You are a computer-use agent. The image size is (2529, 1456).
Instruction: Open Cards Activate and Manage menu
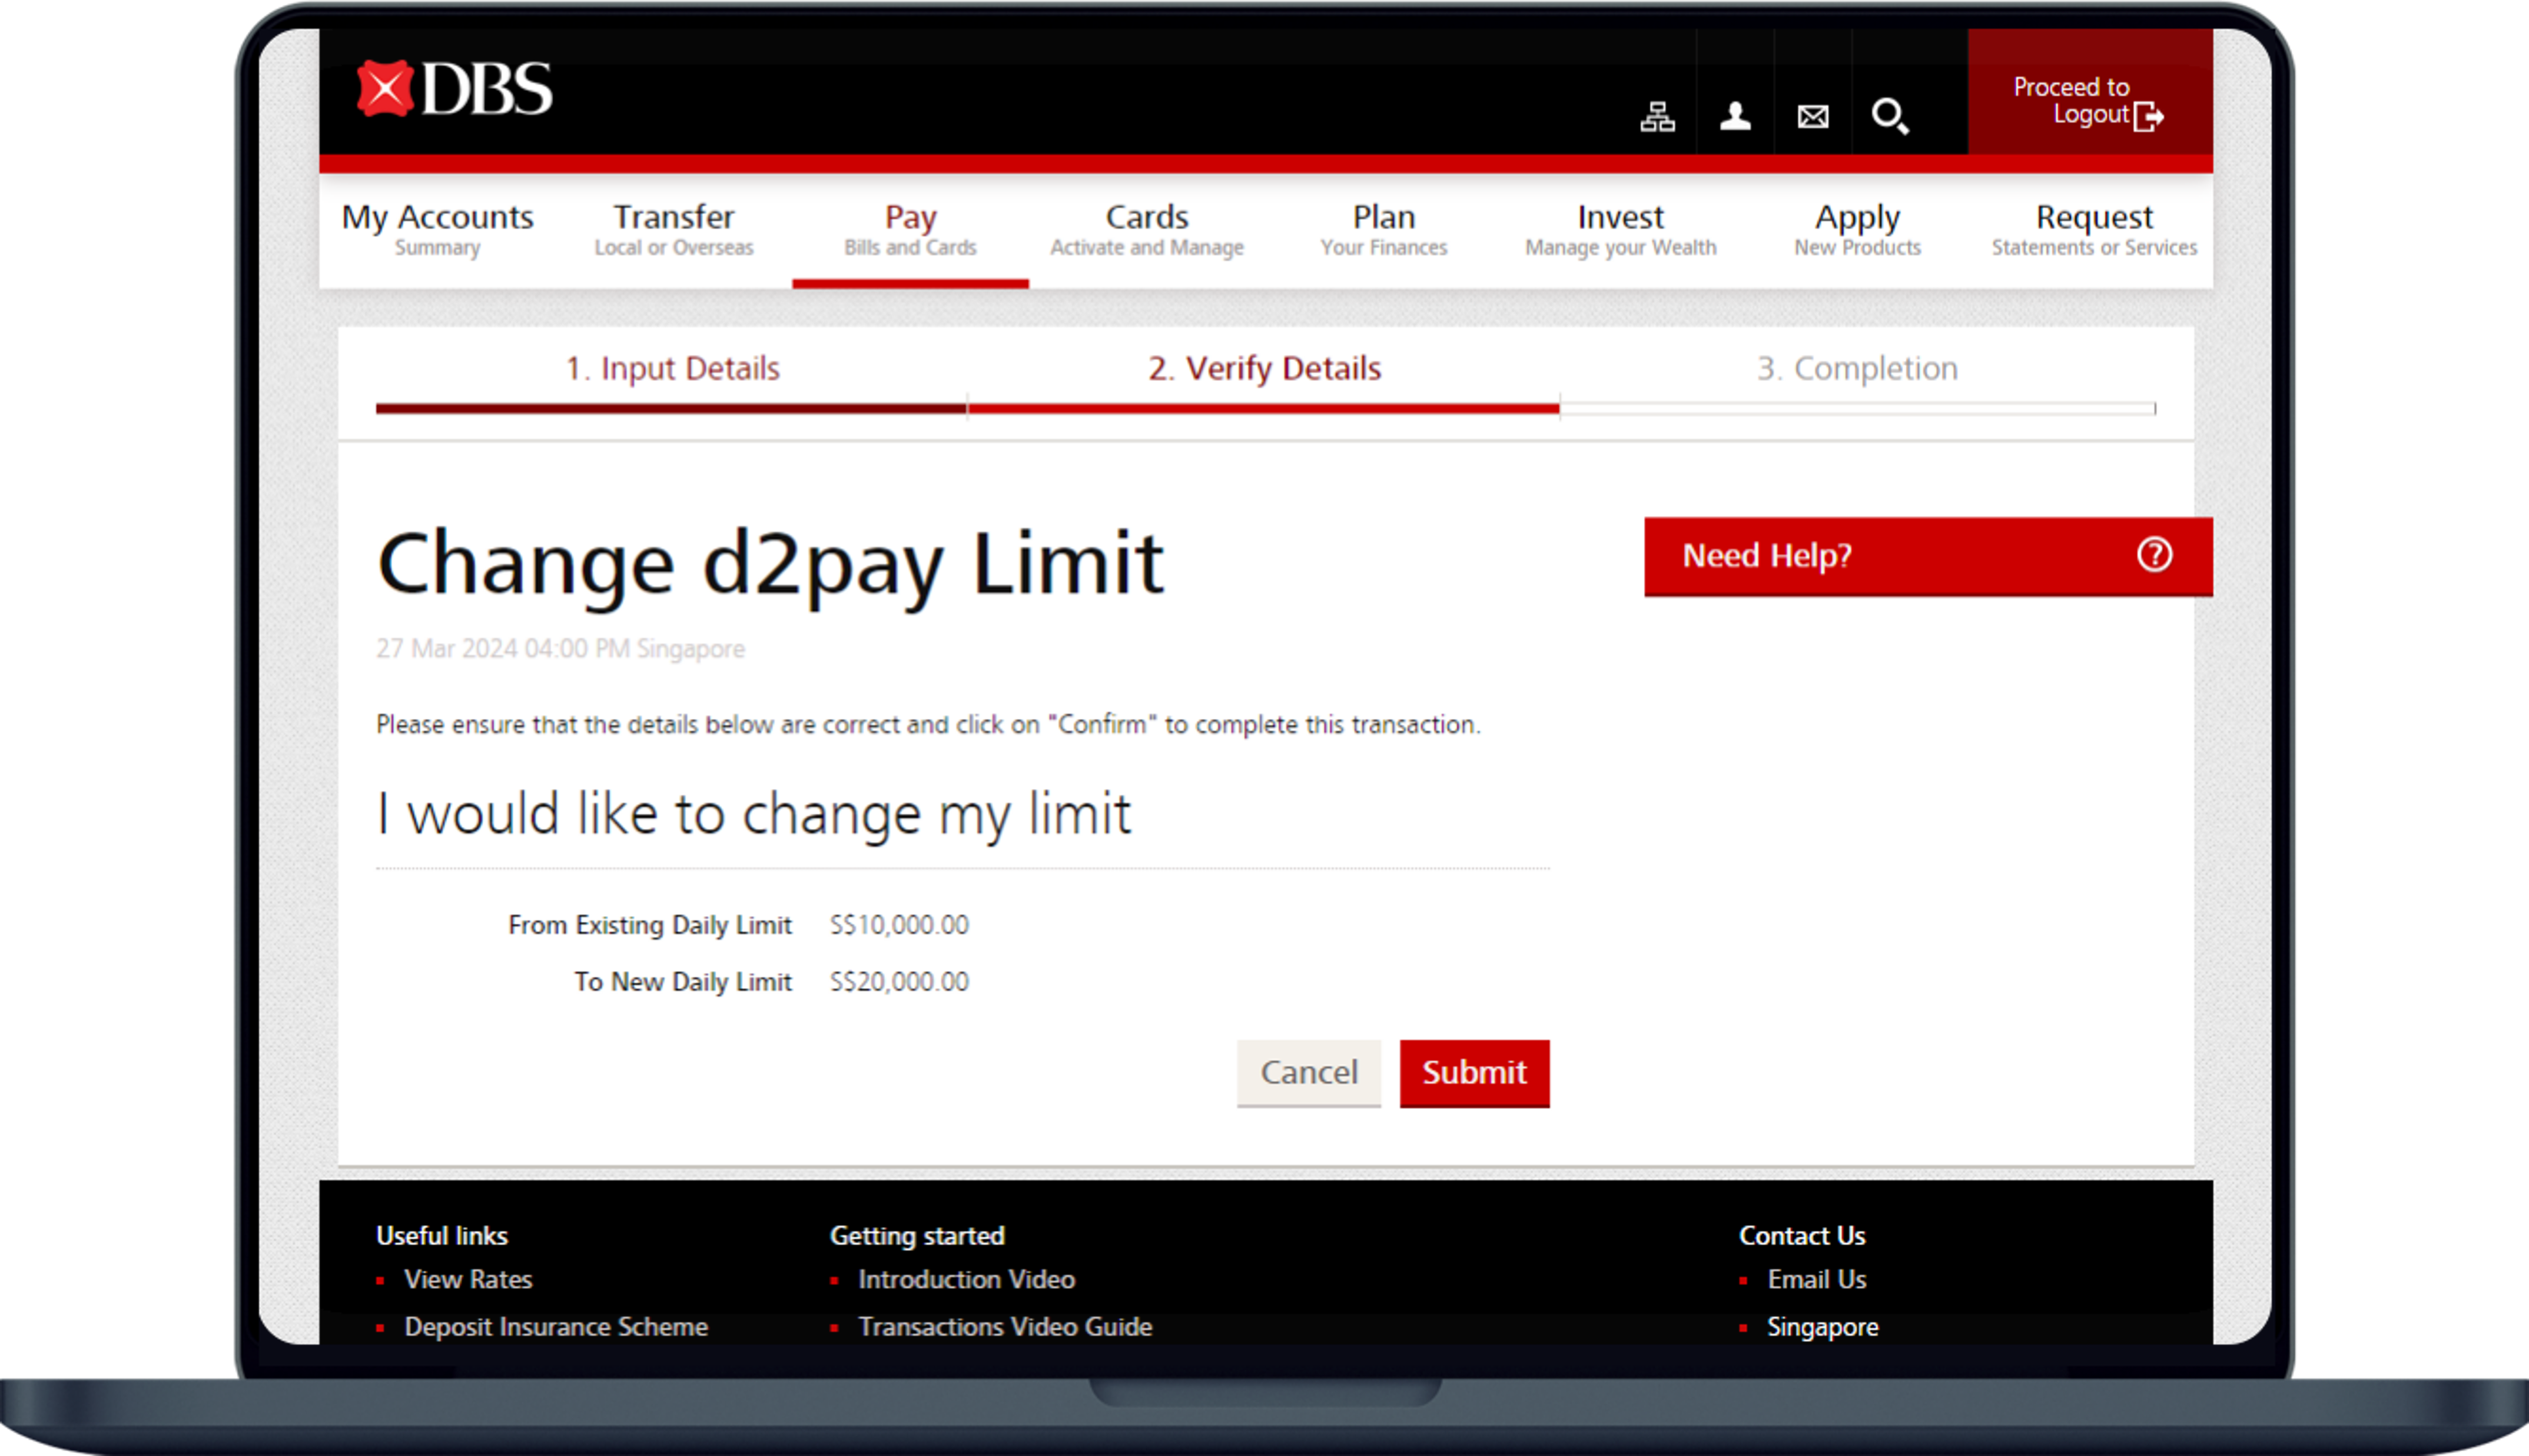[x=1146, y=230]
